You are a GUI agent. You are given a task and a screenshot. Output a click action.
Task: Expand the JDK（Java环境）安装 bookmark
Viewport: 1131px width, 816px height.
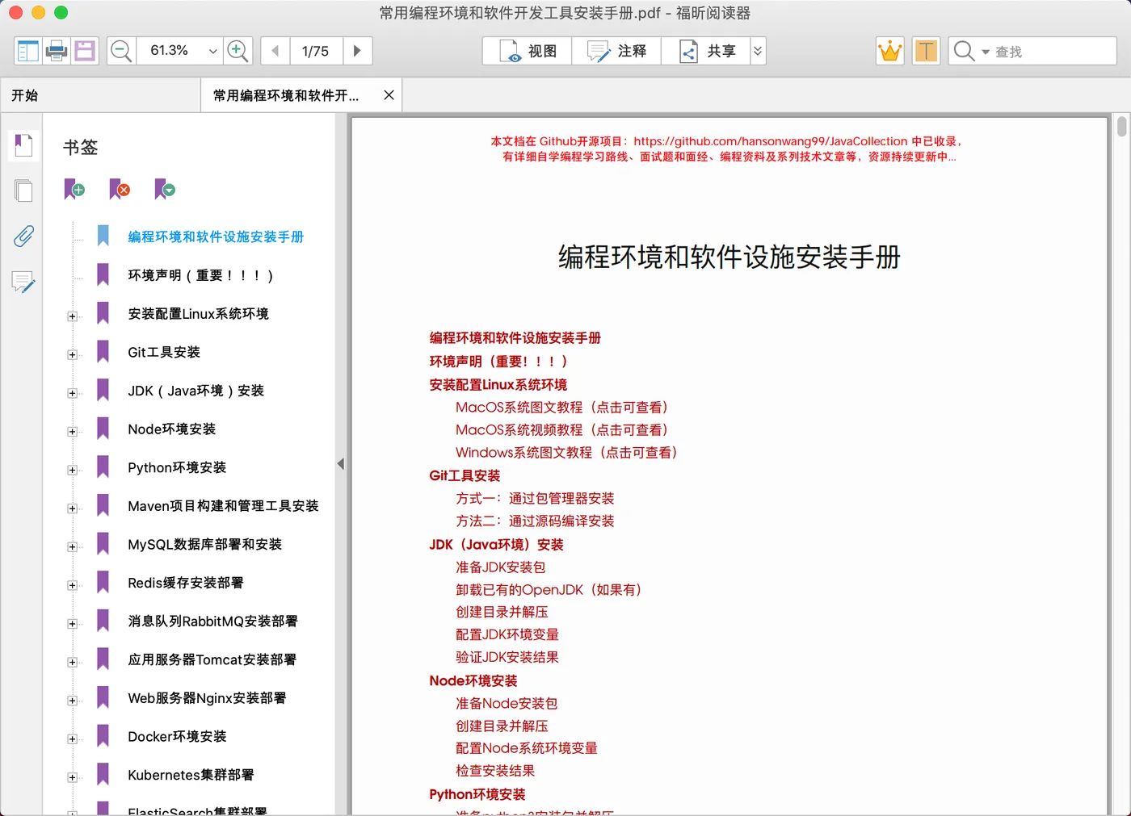coord(72,393)
